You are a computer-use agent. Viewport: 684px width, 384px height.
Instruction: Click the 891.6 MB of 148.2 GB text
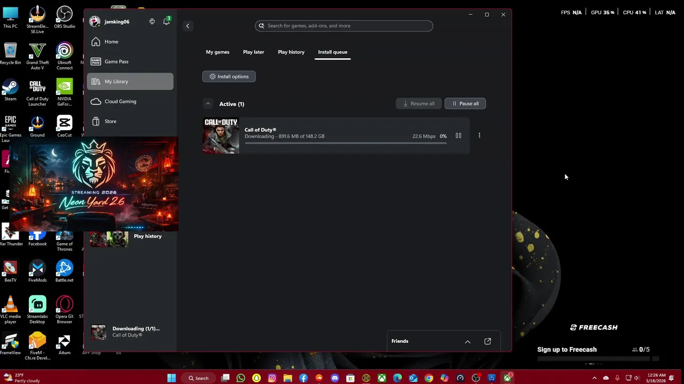pyautogui.click(x=301, y=136)
